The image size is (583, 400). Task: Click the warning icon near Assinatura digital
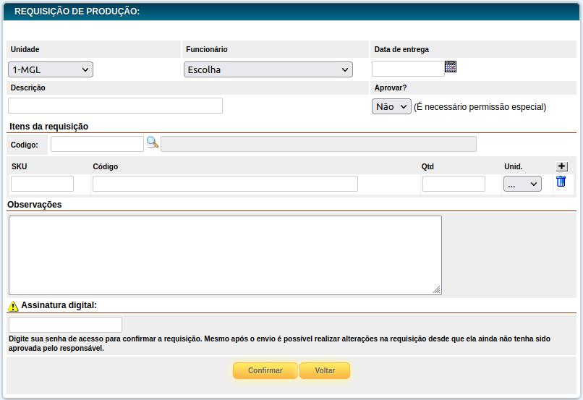click(x=13, y=306)
